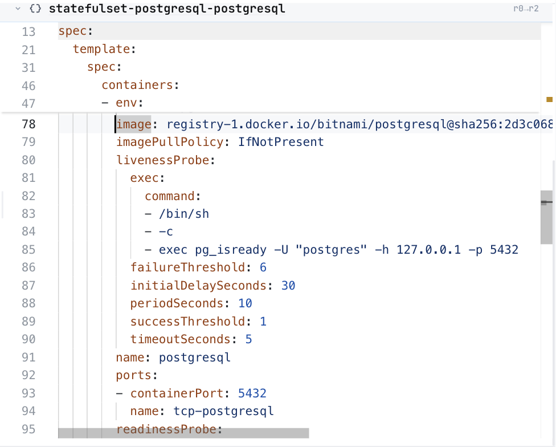Click the 'readinessProbe:' key

169,429
